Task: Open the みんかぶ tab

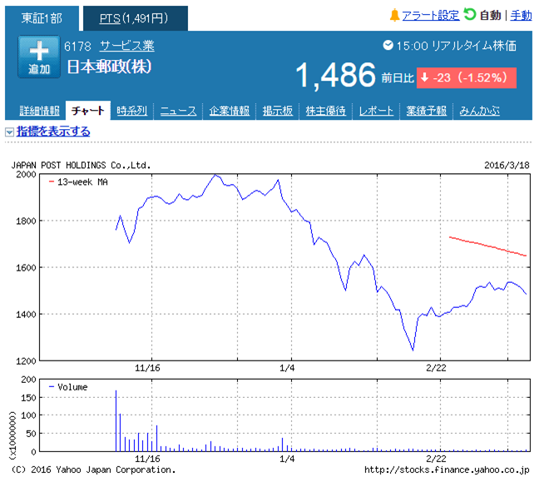Action: [x=480, y=111]
